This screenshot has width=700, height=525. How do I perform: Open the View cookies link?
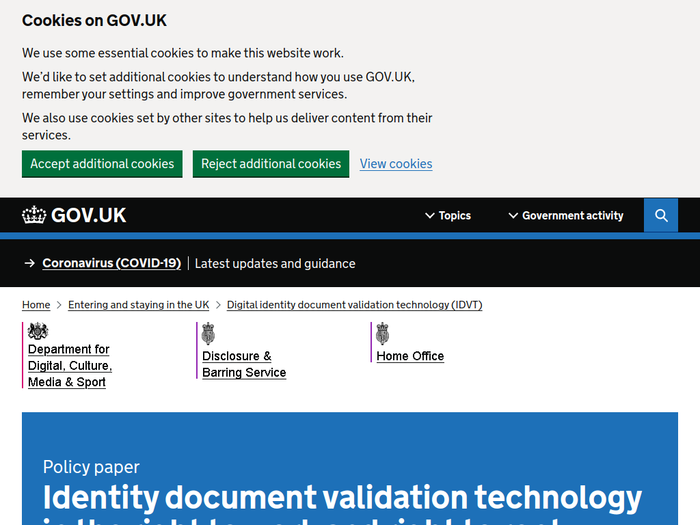coord(396,164)
